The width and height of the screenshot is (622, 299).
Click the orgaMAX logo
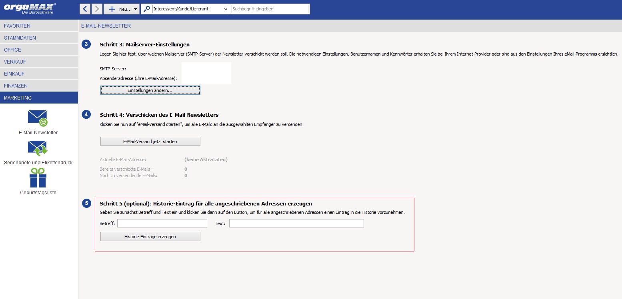pos(30,8)
